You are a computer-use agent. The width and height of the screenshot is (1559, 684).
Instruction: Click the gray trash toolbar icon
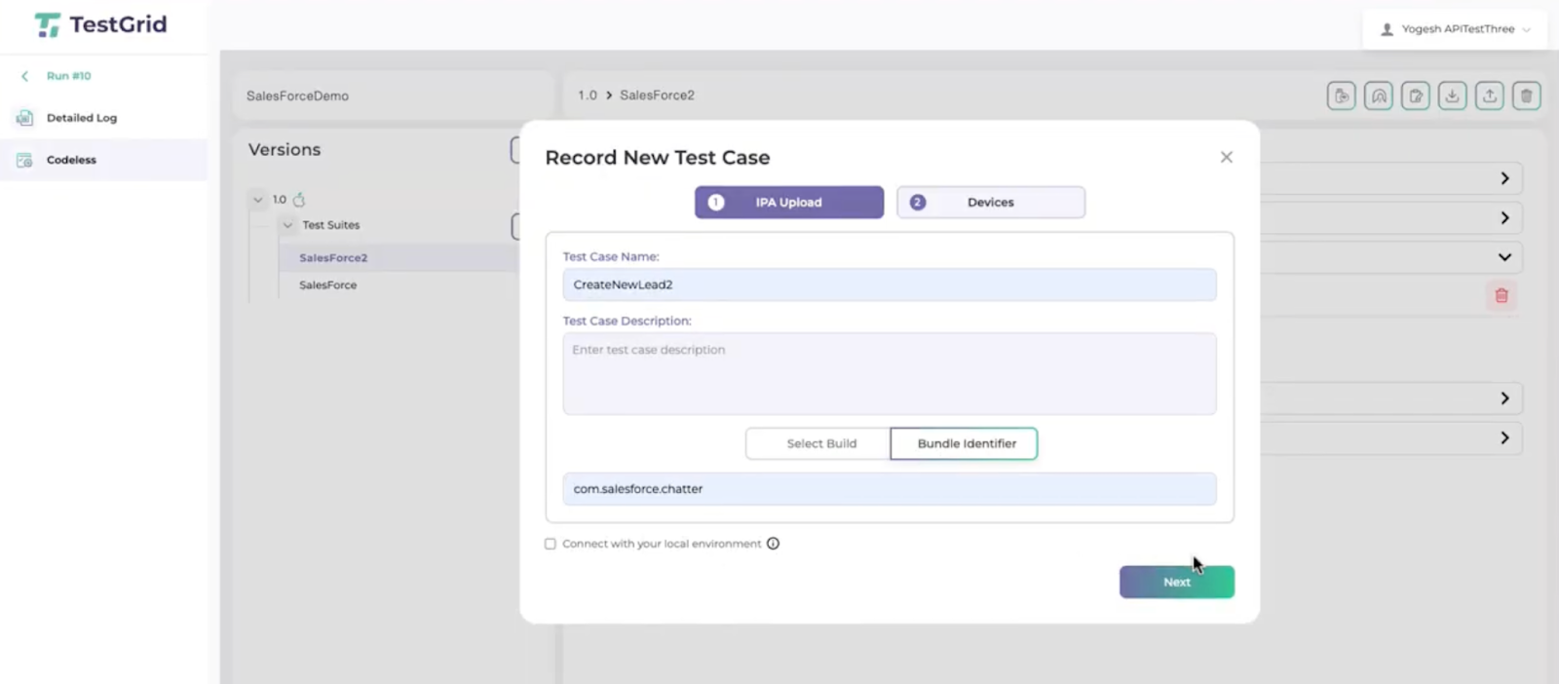[1526, 95]
